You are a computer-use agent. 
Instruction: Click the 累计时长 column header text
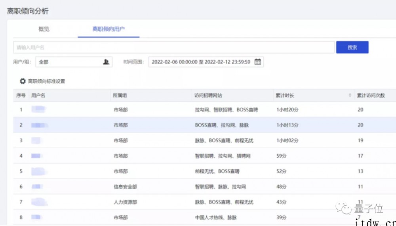point(285,95)
